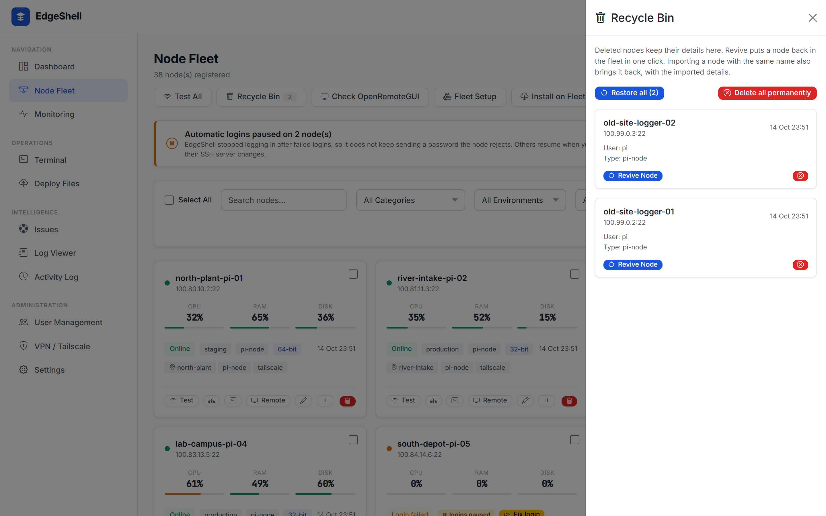The height and width of the screenshot is (516, 826).
Task: Click the Recycle Bin toolbar button
Action: point(261,97)
